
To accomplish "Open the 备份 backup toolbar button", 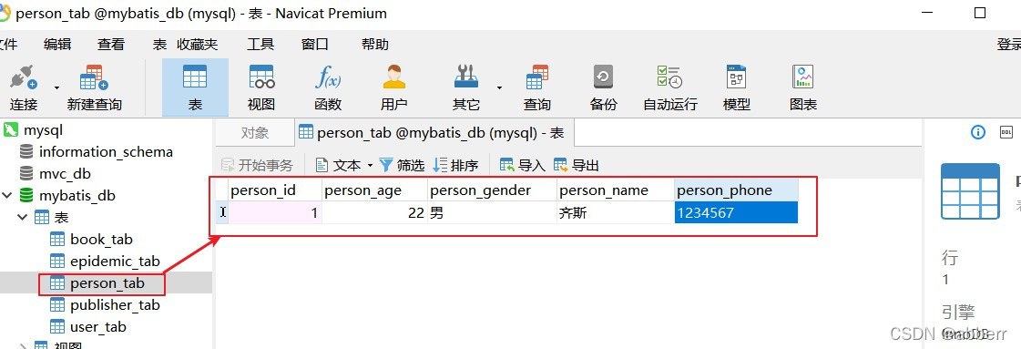I will [603, 87].
